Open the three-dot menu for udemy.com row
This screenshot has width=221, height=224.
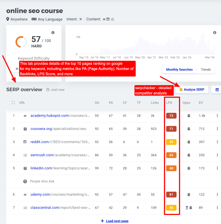(217, 194)
